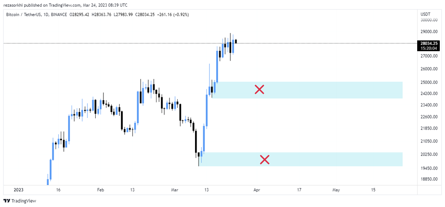Click the 1D interval in chart title
This screenshot has width=445, height=207.
45,15
